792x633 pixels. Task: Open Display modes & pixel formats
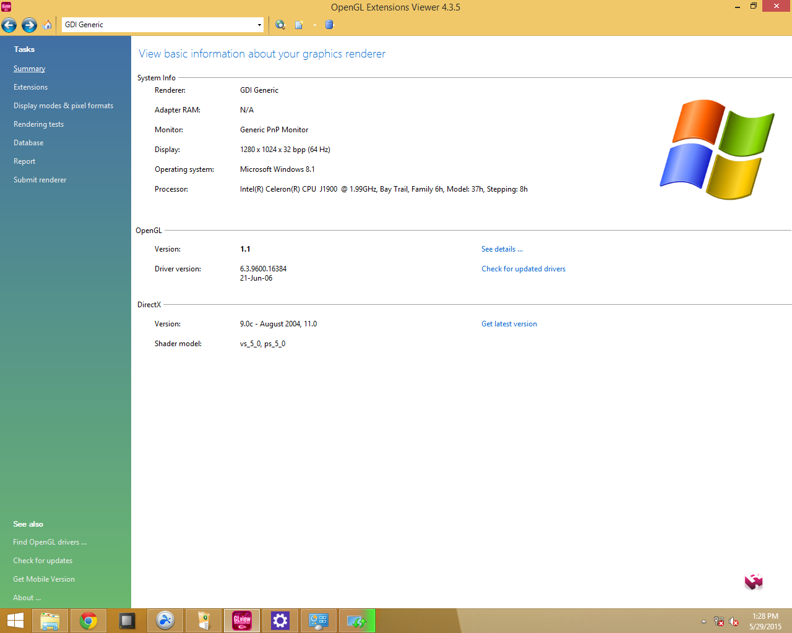[x=63, y=106]
